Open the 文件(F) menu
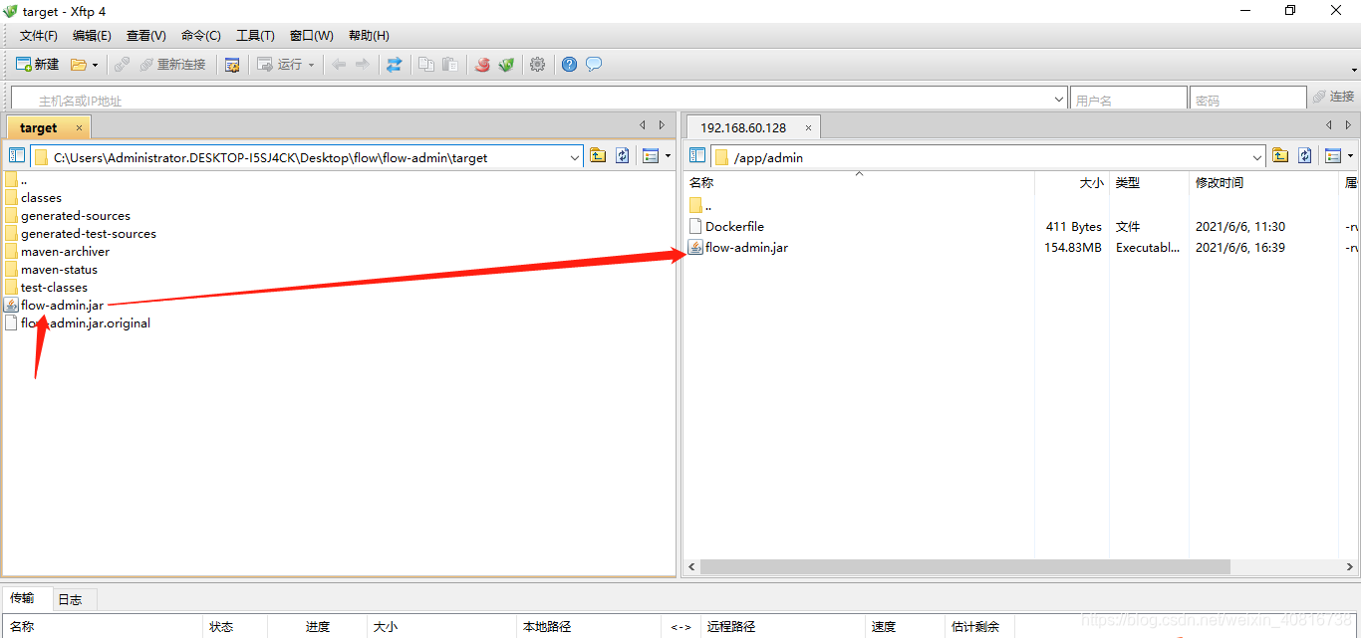This screenshot has width=1361, height=638. [x=39, y=36]
